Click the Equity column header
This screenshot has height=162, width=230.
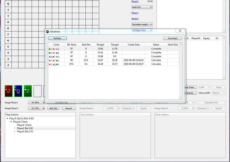click(x=206, y=38)
